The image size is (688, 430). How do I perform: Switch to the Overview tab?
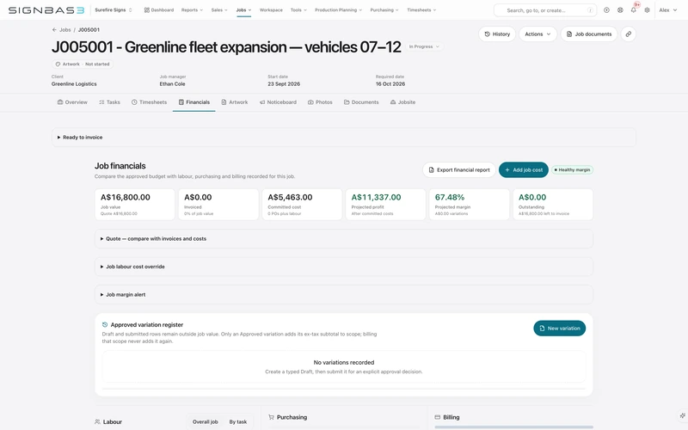coord(72,102)
